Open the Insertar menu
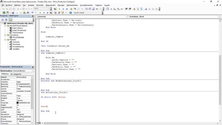 pyautogui.click(x=31, y=5)
